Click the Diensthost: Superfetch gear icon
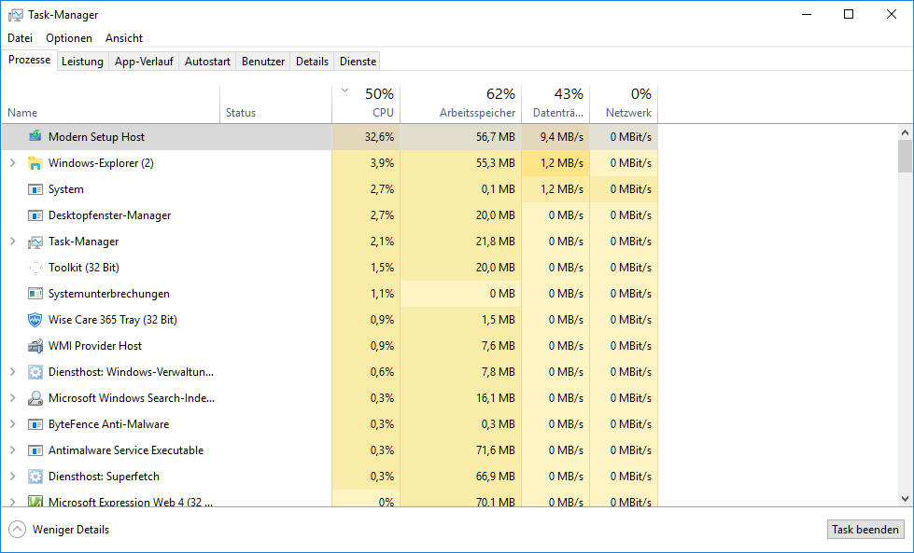 coord(35,477)
